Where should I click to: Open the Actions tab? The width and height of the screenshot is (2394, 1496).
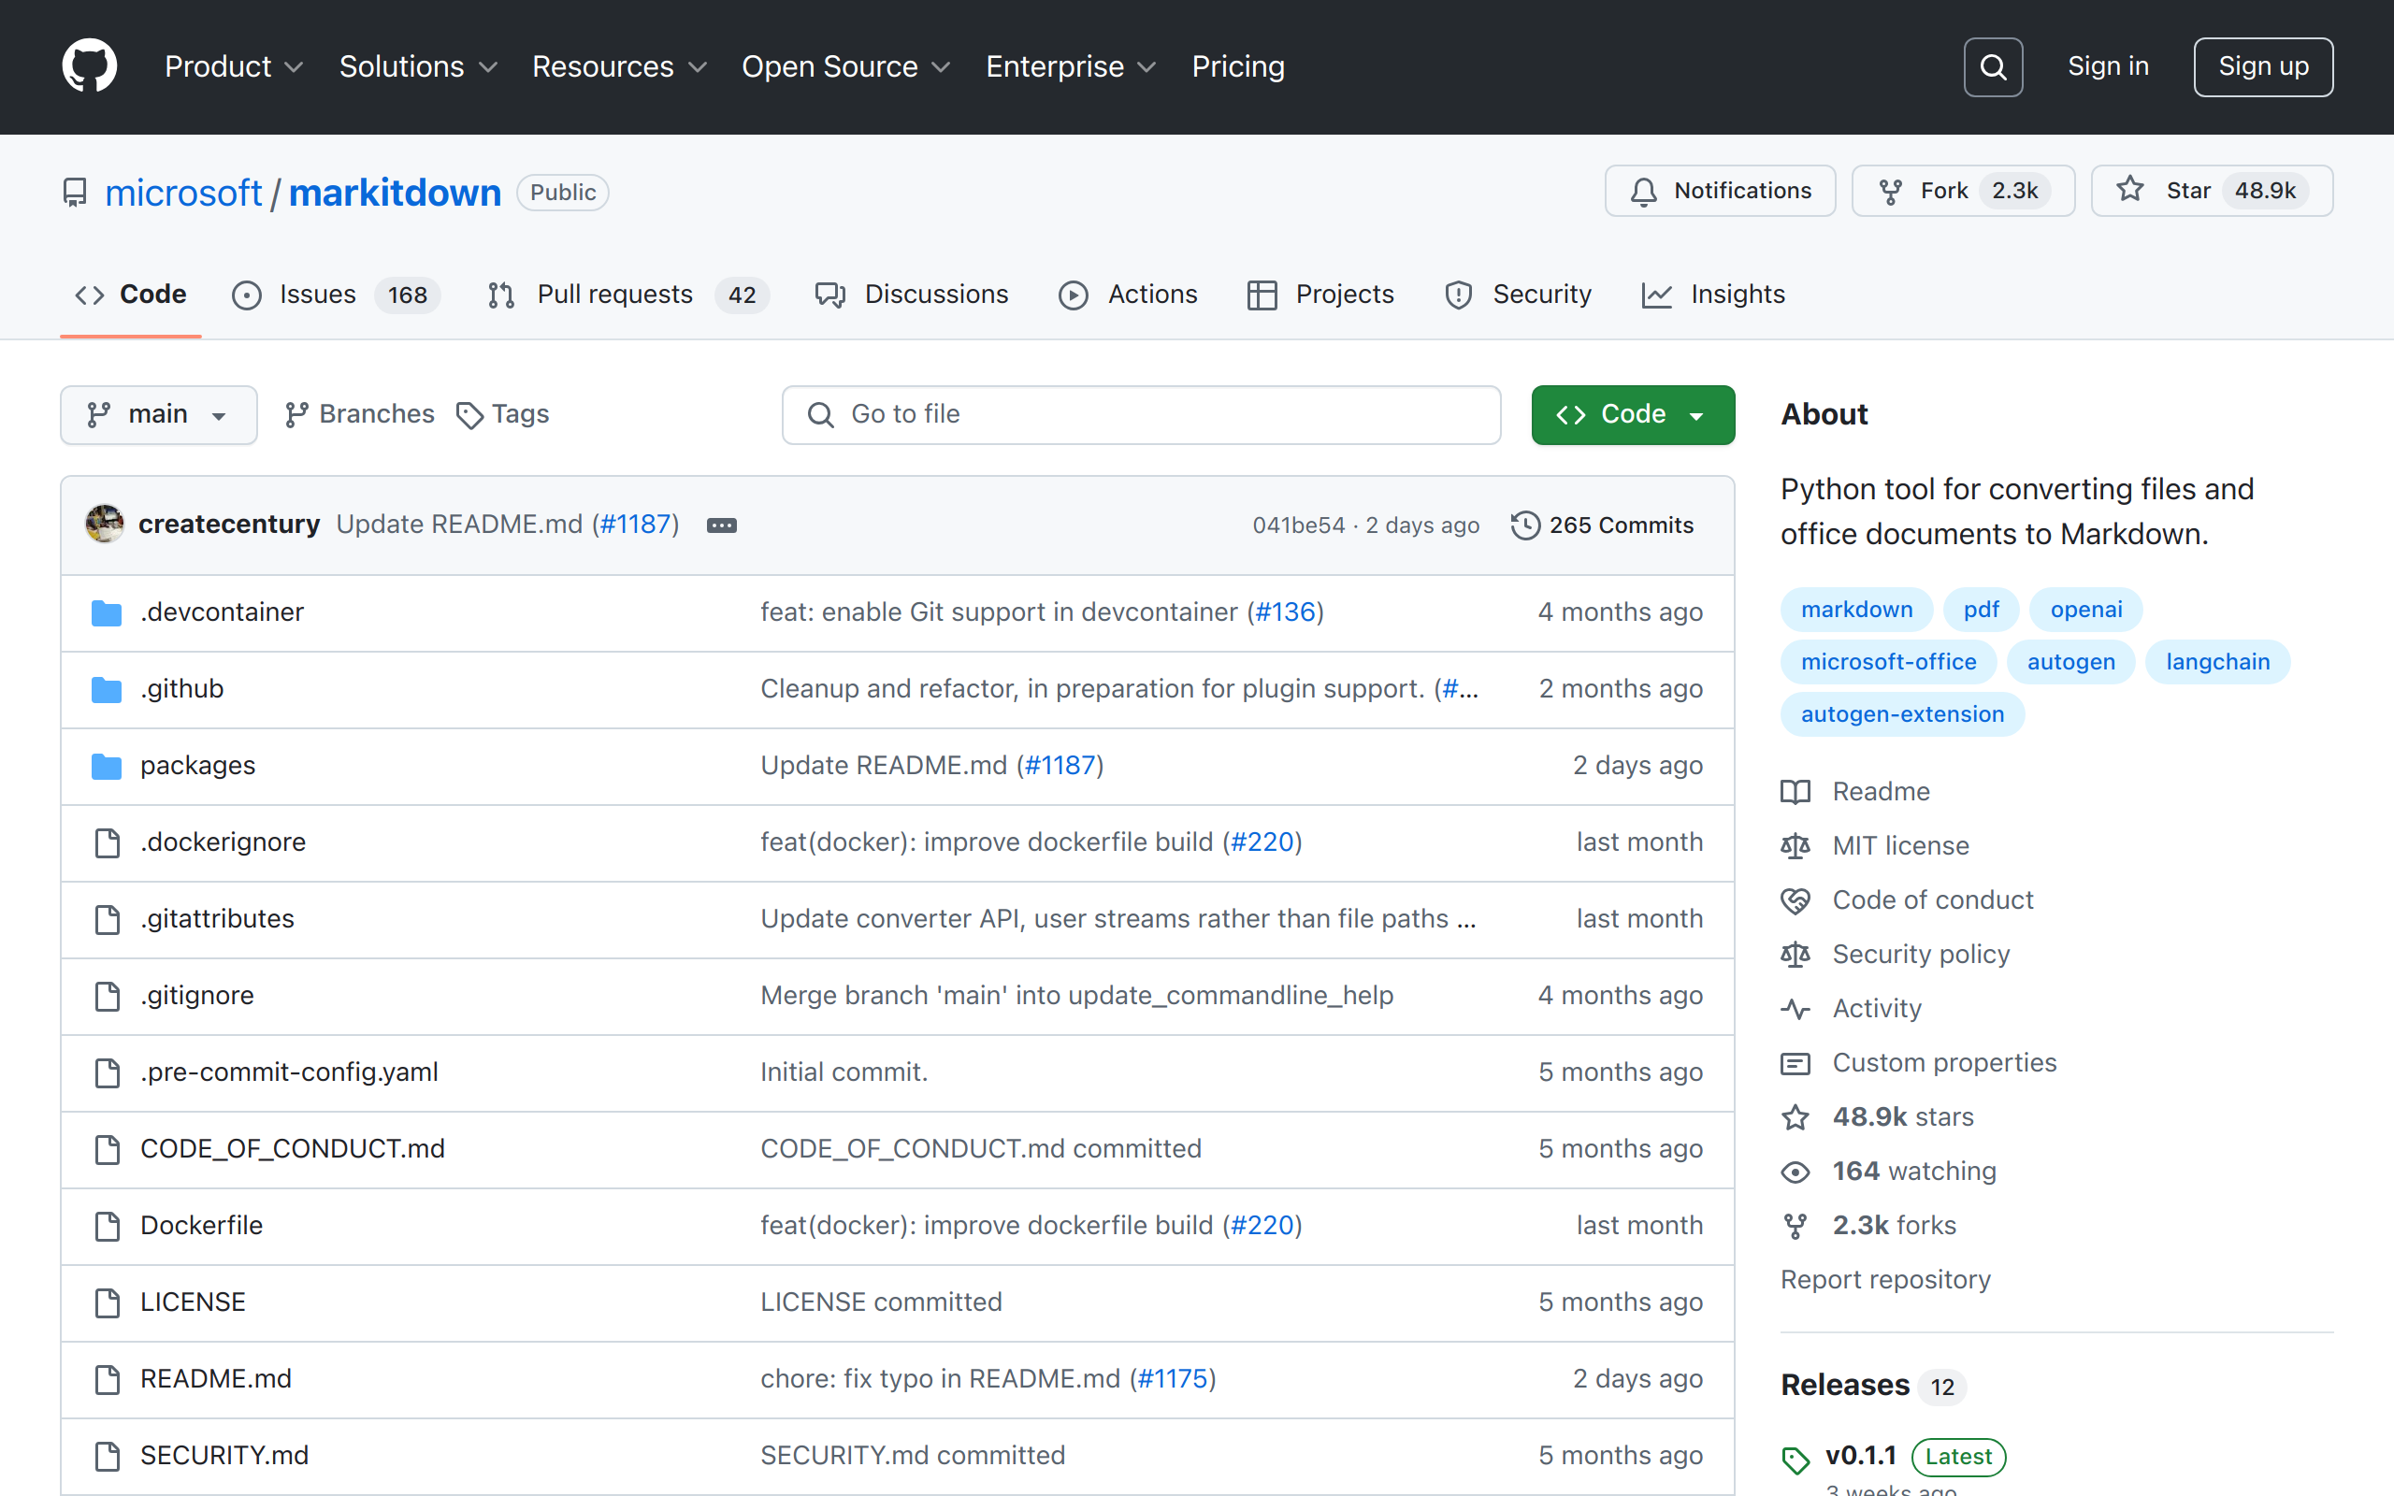pyautogui.click(x=1128, y=295)
